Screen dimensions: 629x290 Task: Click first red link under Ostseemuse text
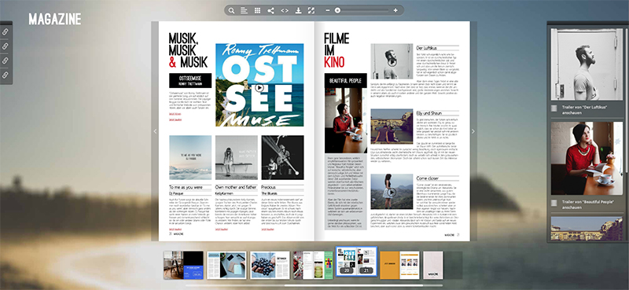click(x=175, y=114)
